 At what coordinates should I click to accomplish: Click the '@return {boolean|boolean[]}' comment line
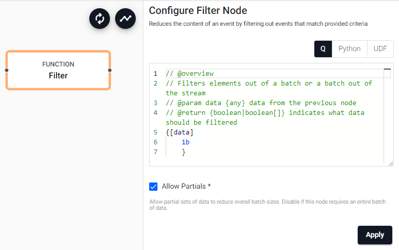coord(265,118)
